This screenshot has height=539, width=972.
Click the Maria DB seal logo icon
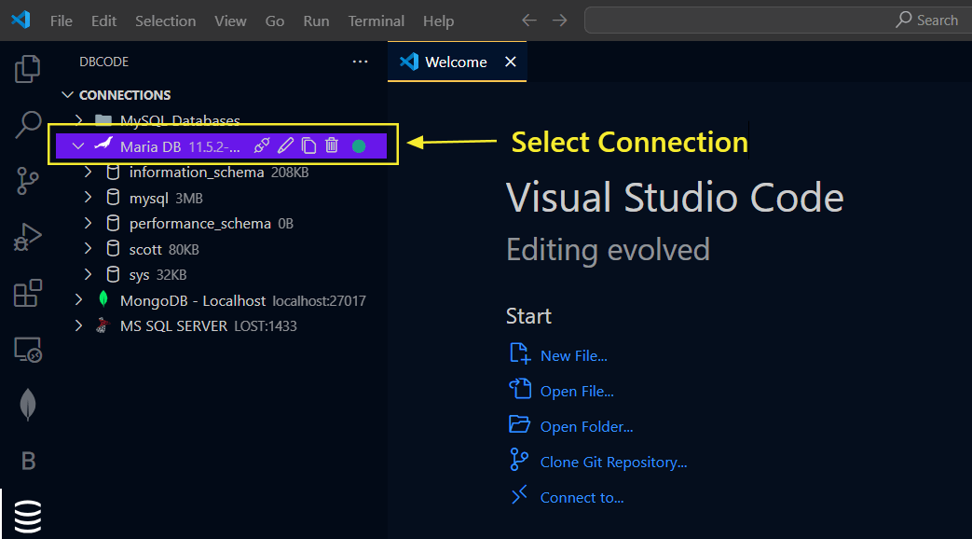pyautogui.click(x=103, y=145)
